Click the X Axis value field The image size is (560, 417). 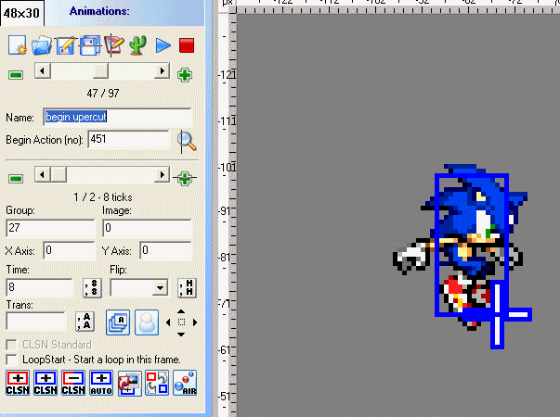click(x=70, y=250)
